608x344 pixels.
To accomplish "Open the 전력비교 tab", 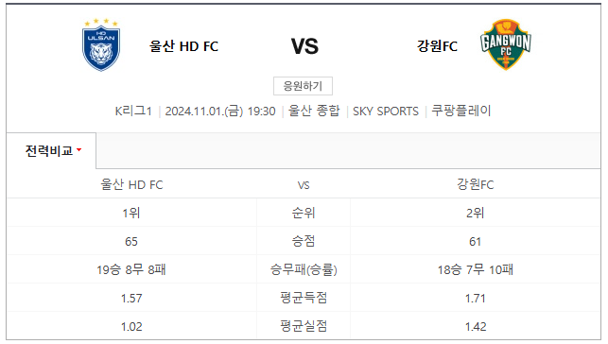I will point(51,150).
